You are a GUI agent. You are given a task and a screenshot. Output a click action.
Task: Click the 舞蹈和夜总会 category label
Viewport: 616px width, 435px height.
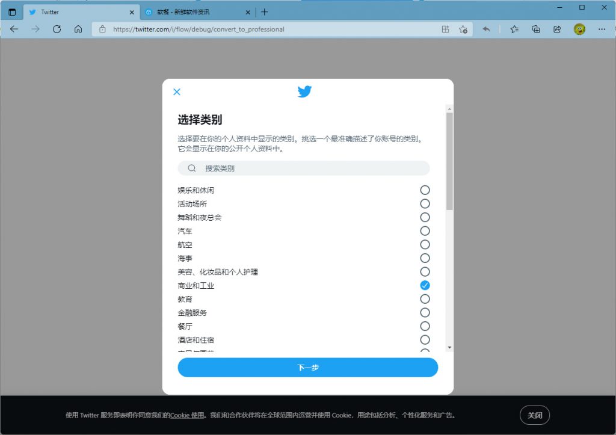tap(200, 217)
